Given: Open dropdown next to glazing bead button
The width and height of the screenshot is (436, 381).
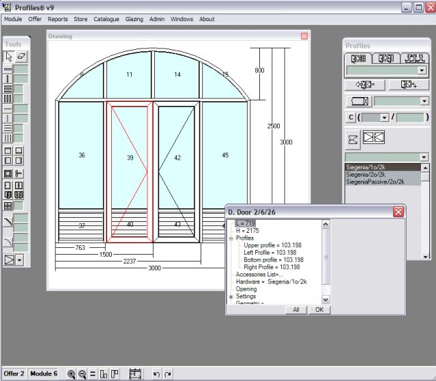Looking at the screenshot, I should [424, 101].
